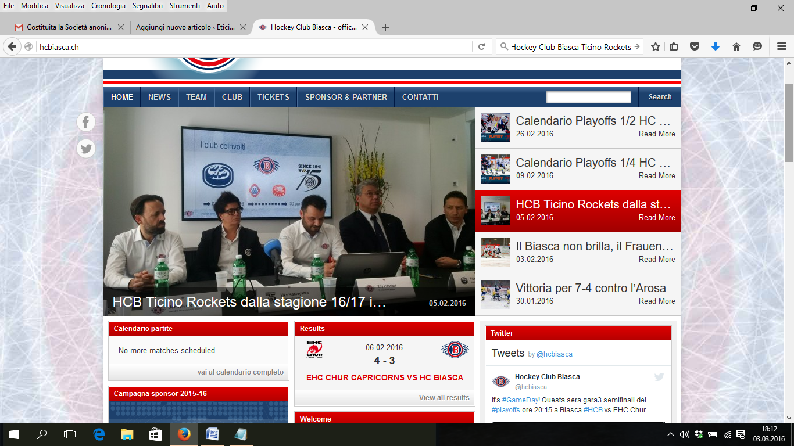Open Task View on taskbar

pos(70,434)
